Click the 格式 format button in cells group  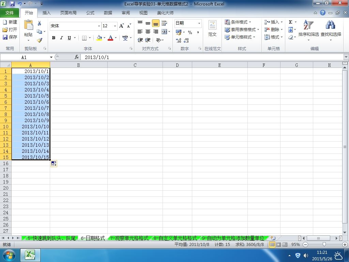274,37
